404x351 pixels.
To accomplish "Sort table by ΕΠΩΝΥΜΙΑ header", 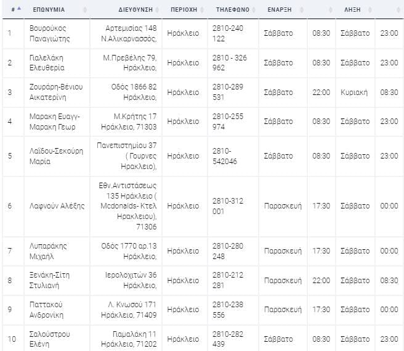I will [x=49, y=10].
